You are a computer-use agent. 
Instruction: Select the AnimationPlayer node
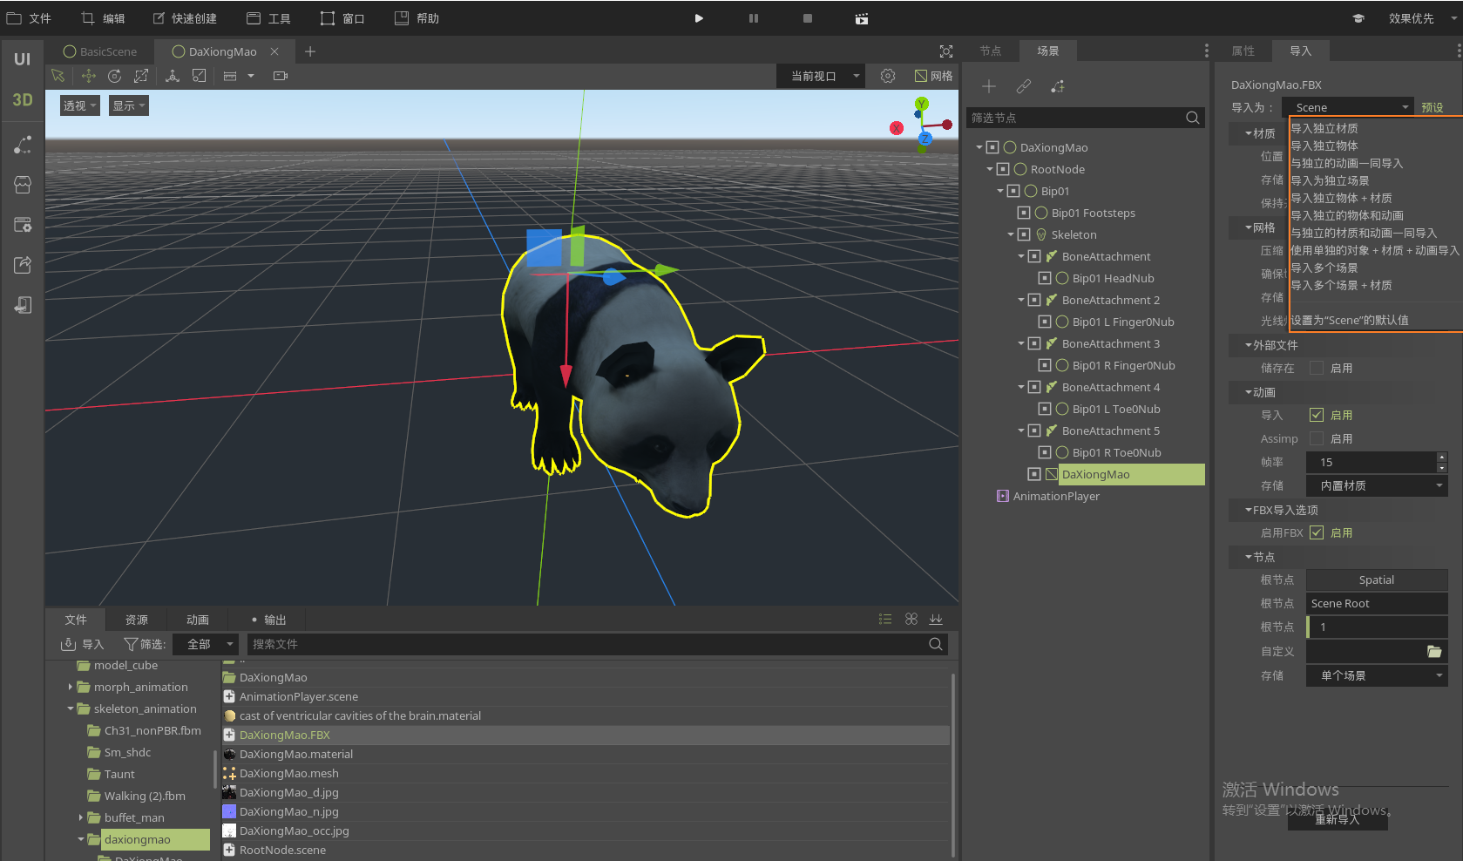pos(1056,496)
